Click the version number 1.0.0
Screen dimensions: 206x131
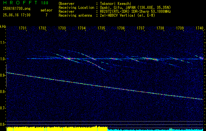(x=45, y=3)
